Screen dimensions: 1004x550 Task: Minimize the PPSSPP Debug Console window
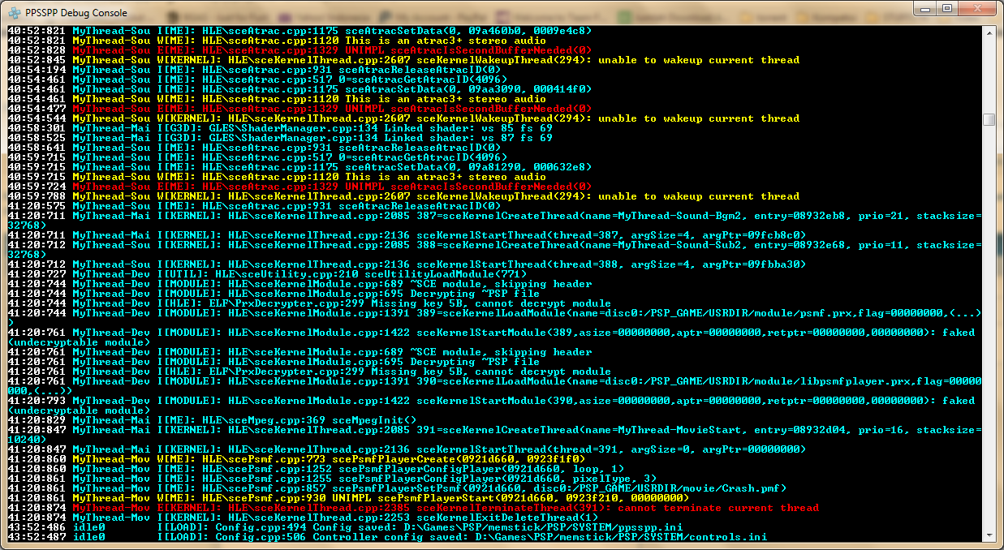[x=926, y=9]
